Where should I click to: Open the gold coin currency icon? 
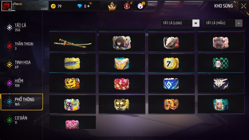click(53, 6)
